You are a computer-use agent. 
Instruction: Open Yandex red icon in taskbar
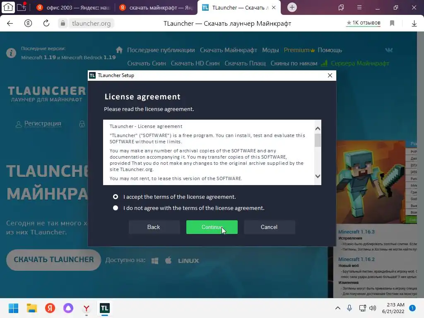pyautogui.click(x=50, y=308)
